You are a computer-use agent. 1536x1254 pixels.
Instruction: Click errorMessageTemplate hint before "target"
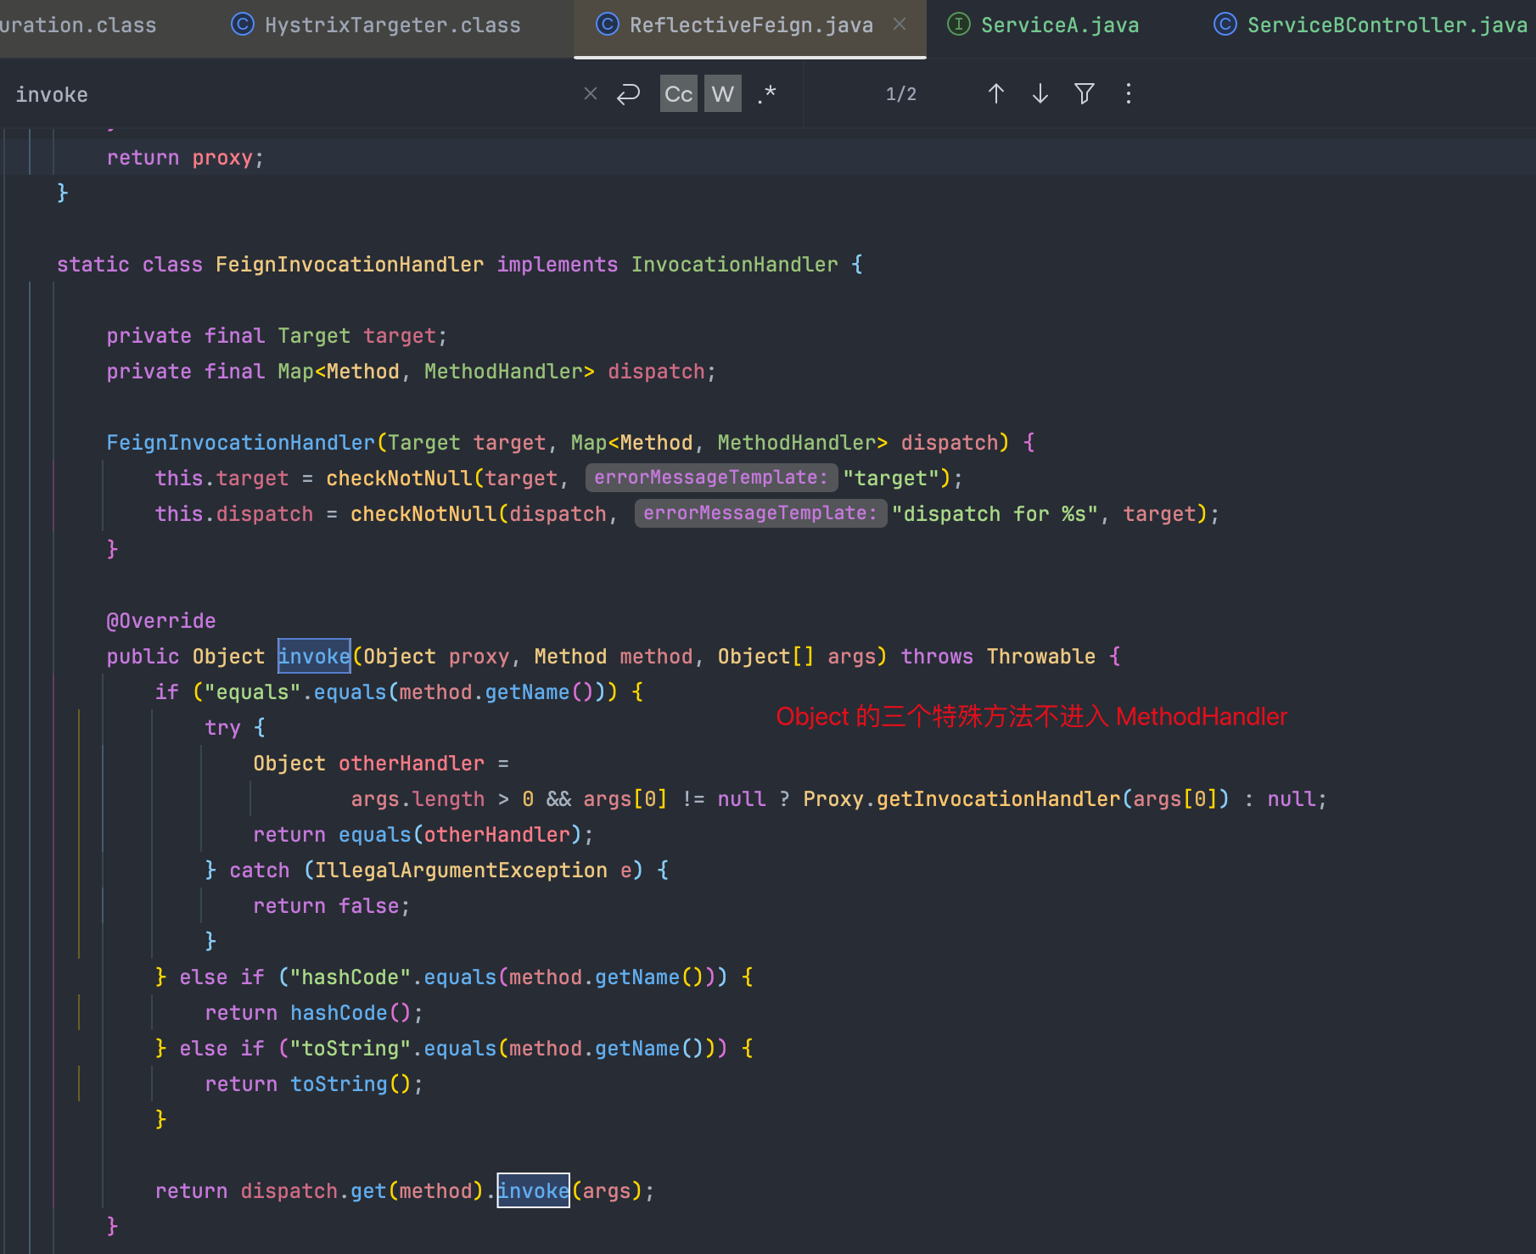point(711,478)
